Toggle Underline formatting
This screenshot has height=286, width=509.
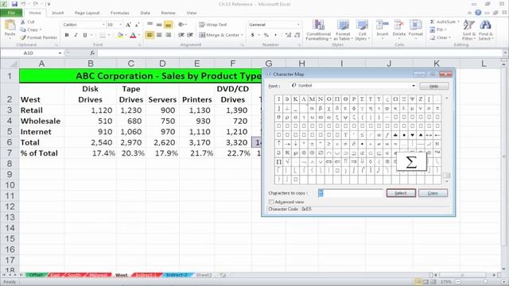coord(85,35)
